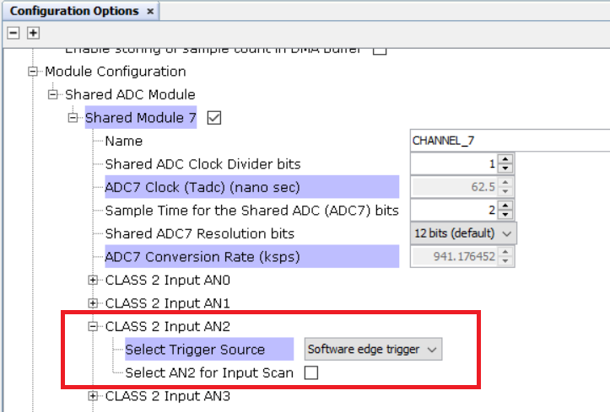The height and width of the screenshot is (412, 610).
Task: Click the expand all plus icon
Action: click(x=33, y=33)
